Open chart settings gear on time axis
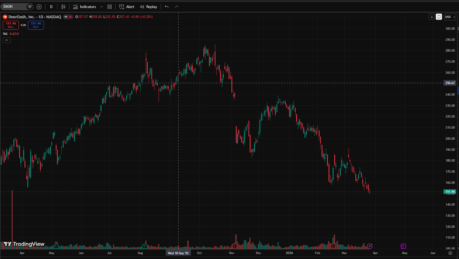Screen dimensions: 459x259 [450, 253]
